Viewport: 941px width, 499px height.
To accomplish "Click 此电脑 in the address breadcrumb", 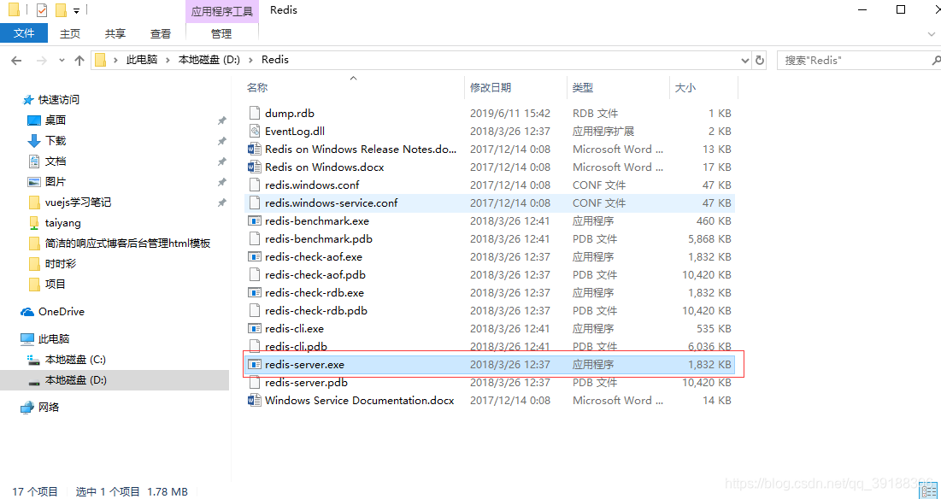I will (142, 60).
